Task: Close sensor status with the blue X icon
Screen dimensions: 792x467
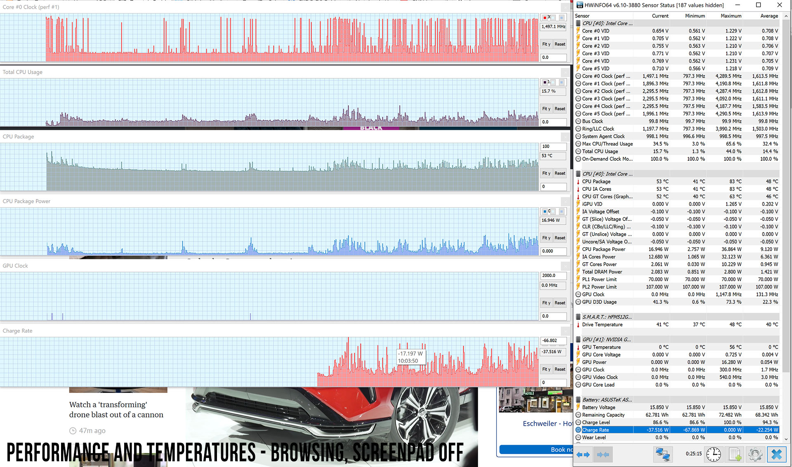Action: pos(776,454)
